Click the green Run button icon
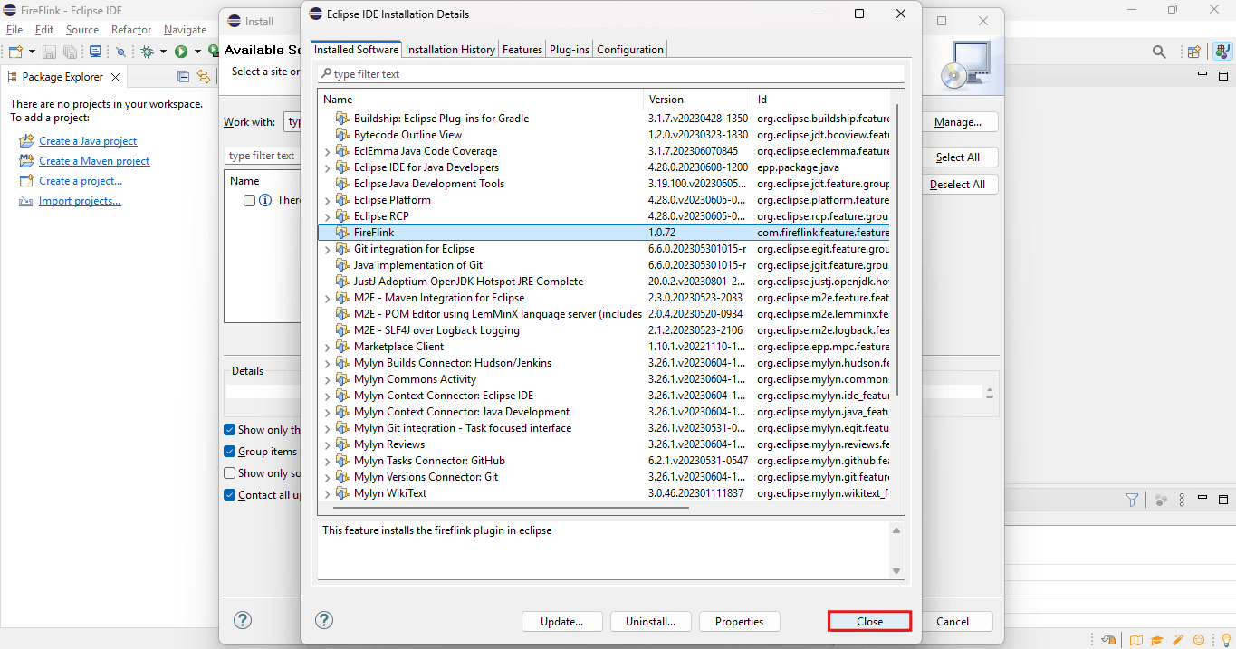1236x649 pixels. [181, 52]
